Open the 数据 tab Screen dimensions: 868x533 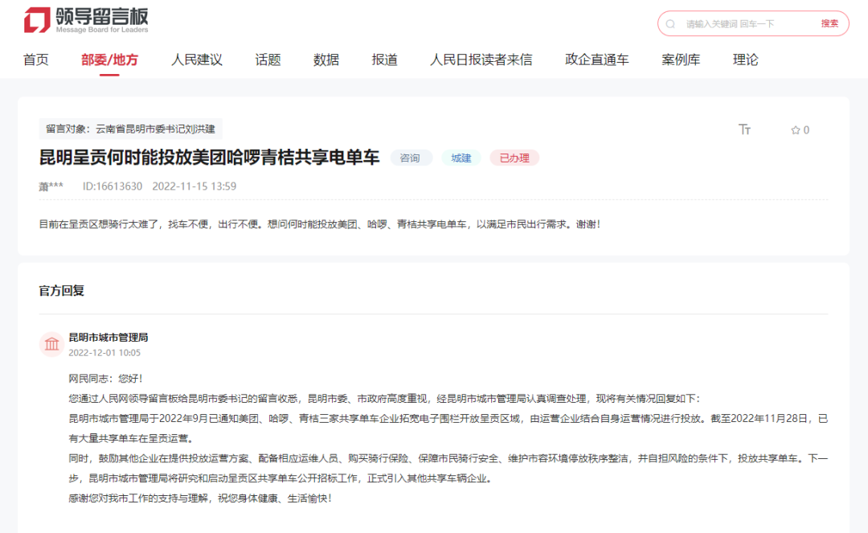click(x=326, y=59)
